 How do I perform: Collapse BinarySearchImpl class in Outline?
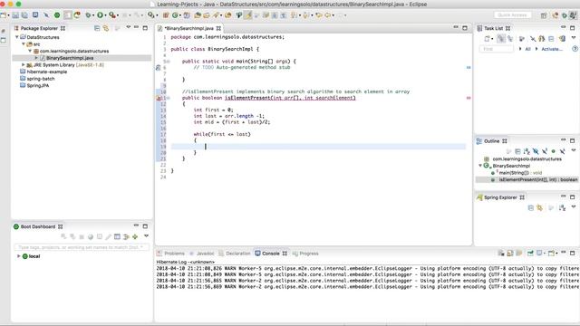click(480, 166)
